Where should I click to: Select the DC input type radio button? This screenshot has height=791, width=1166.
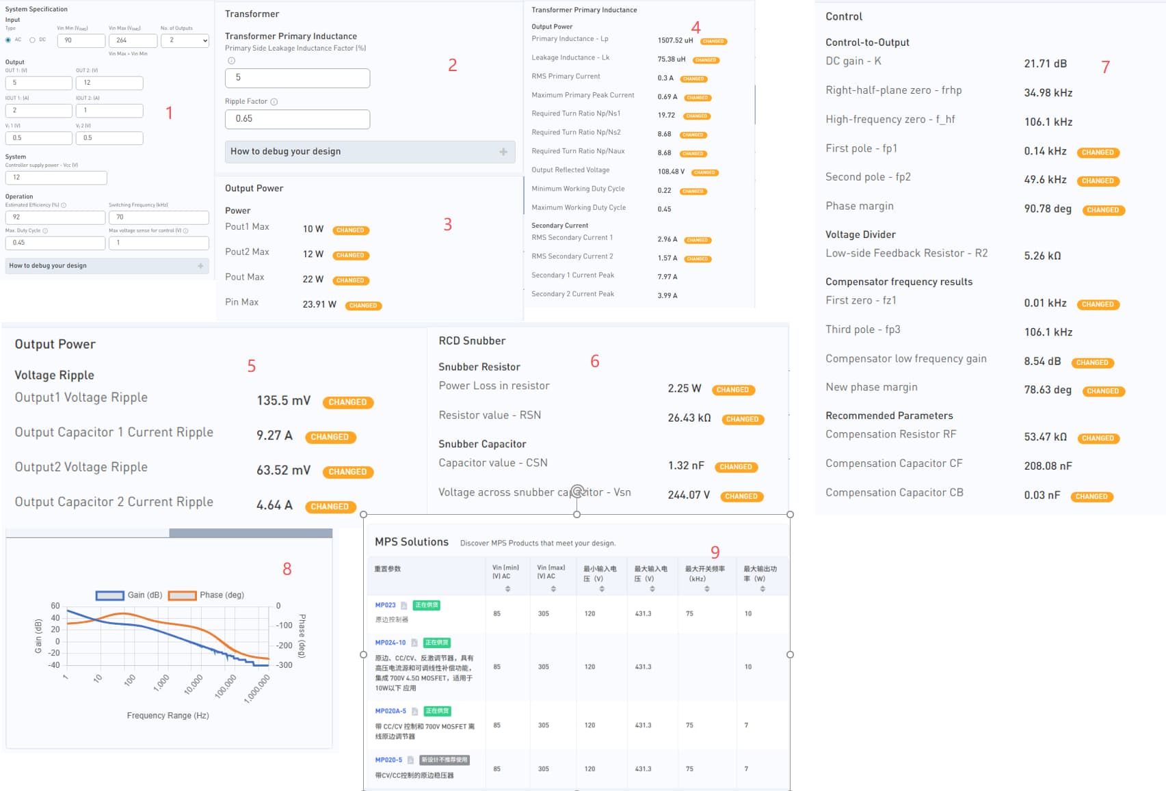click(32, 40)
